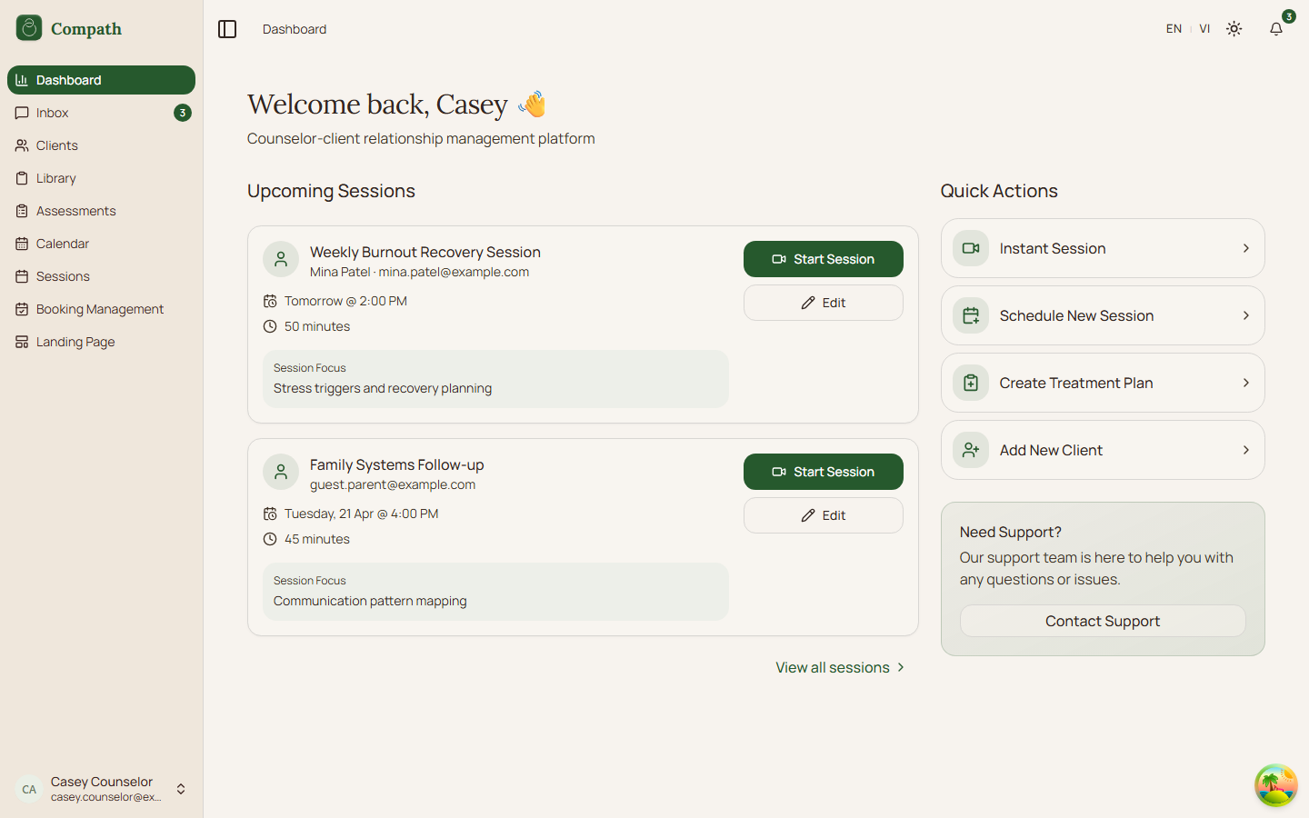1309x818 pixels.
Task: Click the Add New Client person icon
Action: (x=971, y=450)
